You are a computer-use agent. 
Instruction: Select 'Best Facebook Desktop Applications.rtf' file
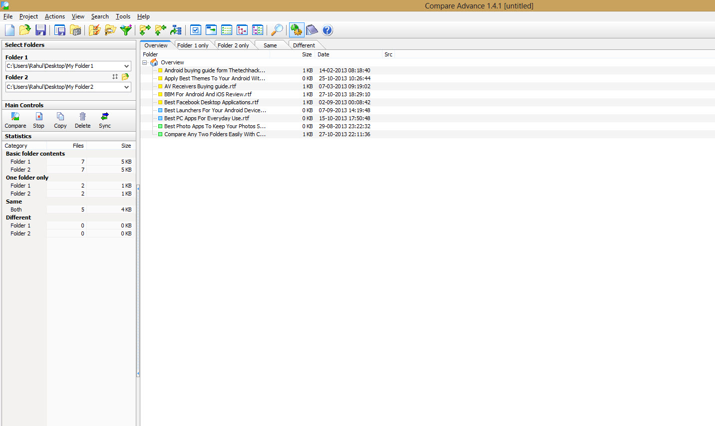[211, 102]
